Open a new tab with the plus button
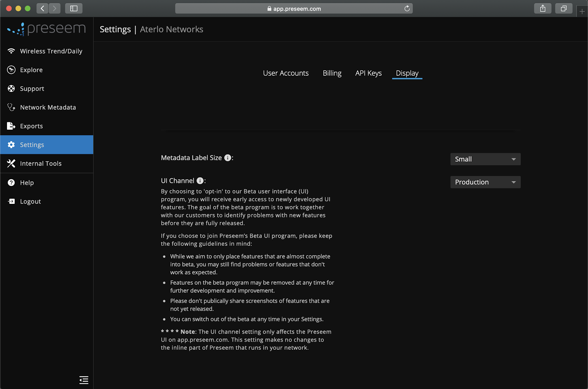The height and width of the screenshot is (389, 588). pos(582,11)
